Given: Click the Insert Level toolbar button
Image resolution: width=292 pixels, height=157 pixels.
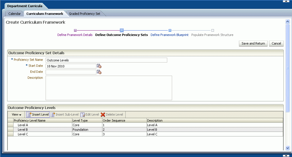Looking at the screenshot, I should [x=38, y=114].
